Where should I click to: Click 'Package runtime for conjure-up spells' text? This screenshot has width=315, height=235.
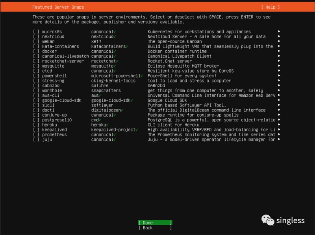[x=193, y=115]
